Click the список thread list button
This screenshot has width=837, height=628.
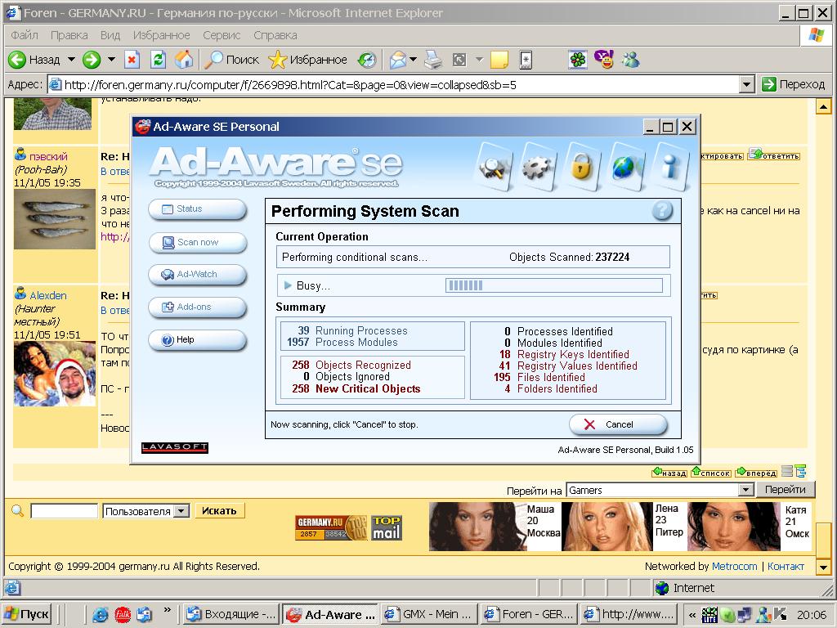[711, 473]
